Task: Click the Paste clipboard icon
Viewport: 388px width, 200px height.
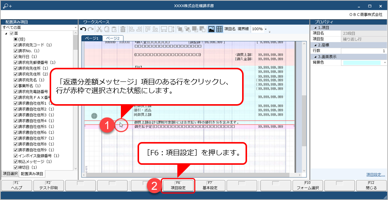Action: click(114, 29)
